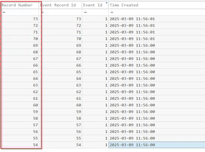Select Time Created cell in record 69 row

pyautogui.click(x=157, y=46)
